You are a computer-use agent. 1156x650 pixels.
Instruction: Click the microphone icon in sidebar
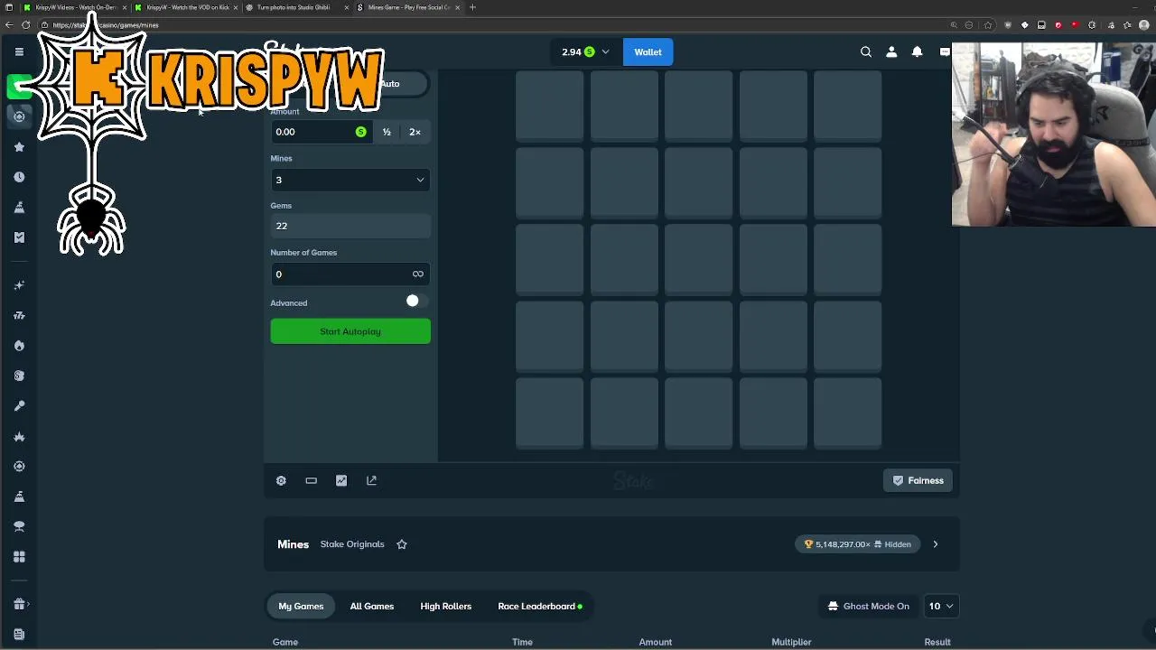(x=19, y=406)
